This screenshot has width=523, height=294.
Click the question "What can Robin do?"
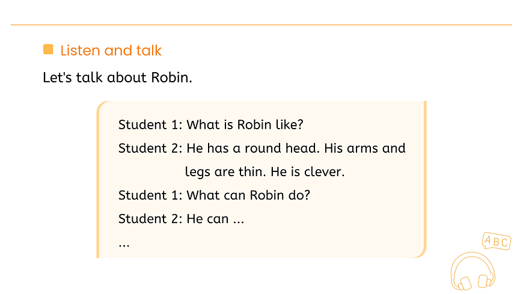coord(248,195)
